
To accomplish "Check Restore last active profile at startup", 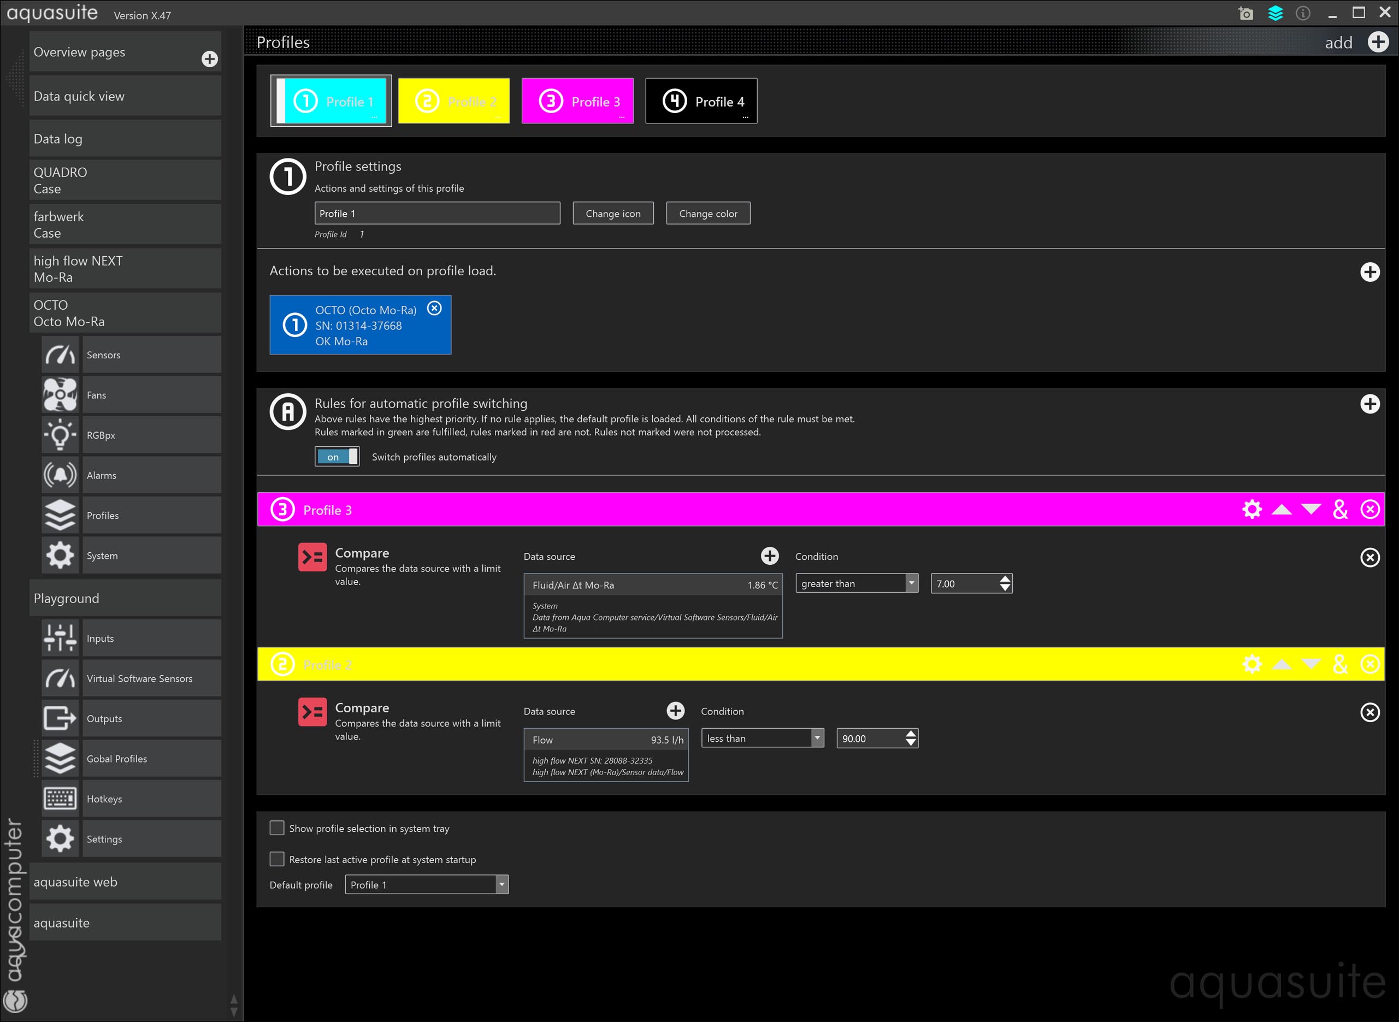I will tap(276, 859).
